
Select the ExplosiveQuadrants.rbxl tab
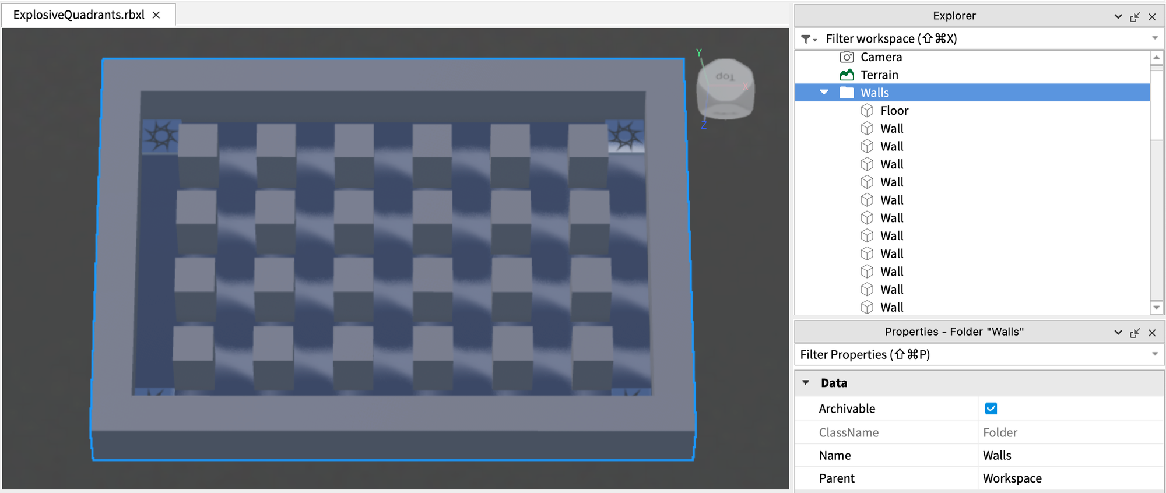click(x=79, y=15)
